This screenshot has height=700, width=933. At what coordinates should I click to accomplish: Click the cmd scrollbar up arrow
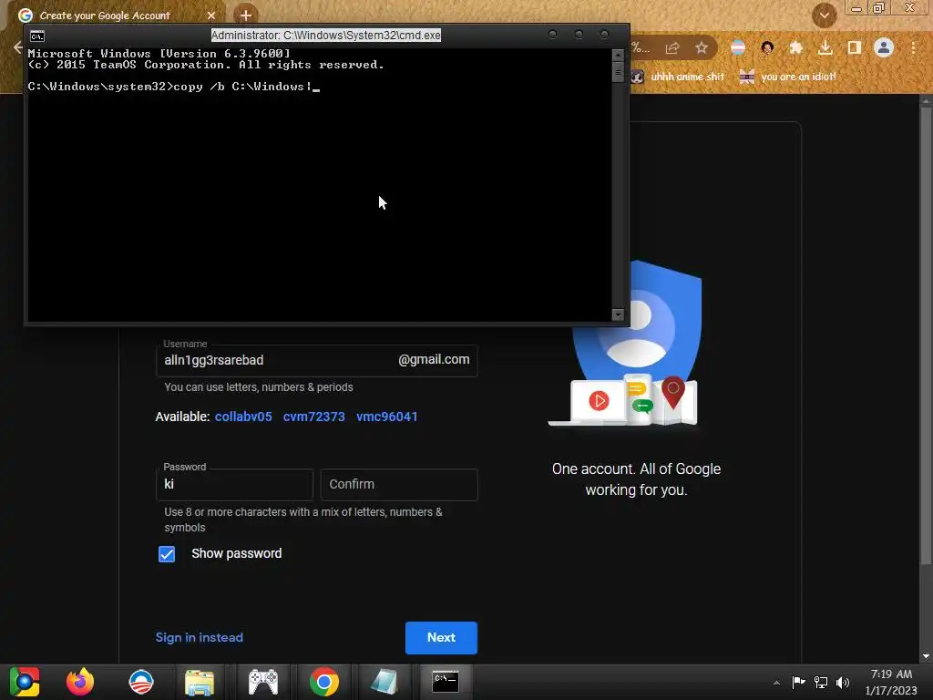pos(618,55)
